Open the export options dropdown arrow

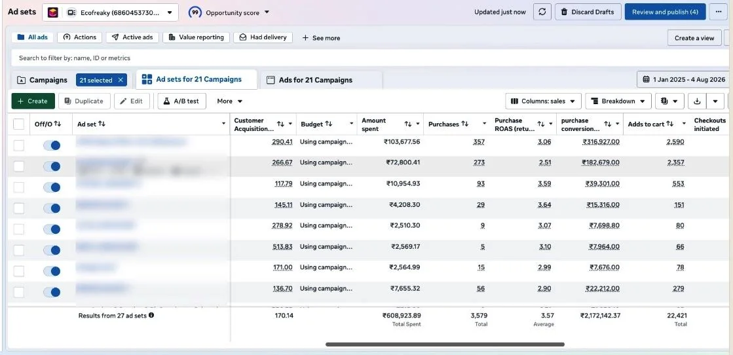[x=715, y=101]
